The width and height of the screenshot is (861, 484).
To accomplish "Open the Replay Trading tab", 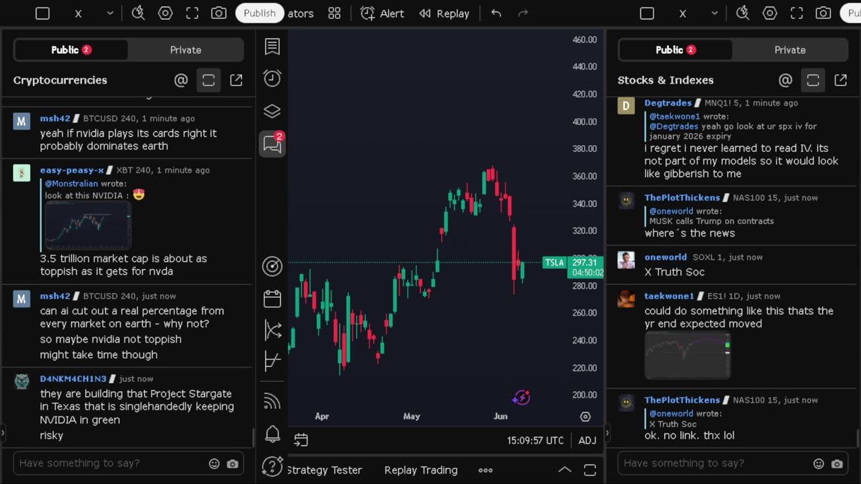I will pyautogui.click(x=421, y=470).
